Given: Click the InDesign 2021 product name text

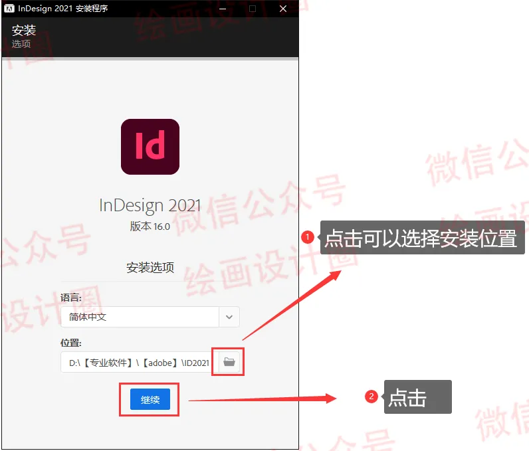Looking at the screenshot, I should point(150,206).
